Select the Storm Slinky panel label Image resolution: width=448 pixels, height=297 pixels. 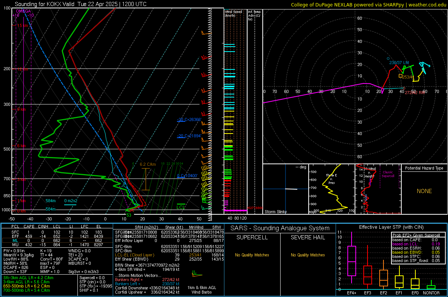point(275,212)
